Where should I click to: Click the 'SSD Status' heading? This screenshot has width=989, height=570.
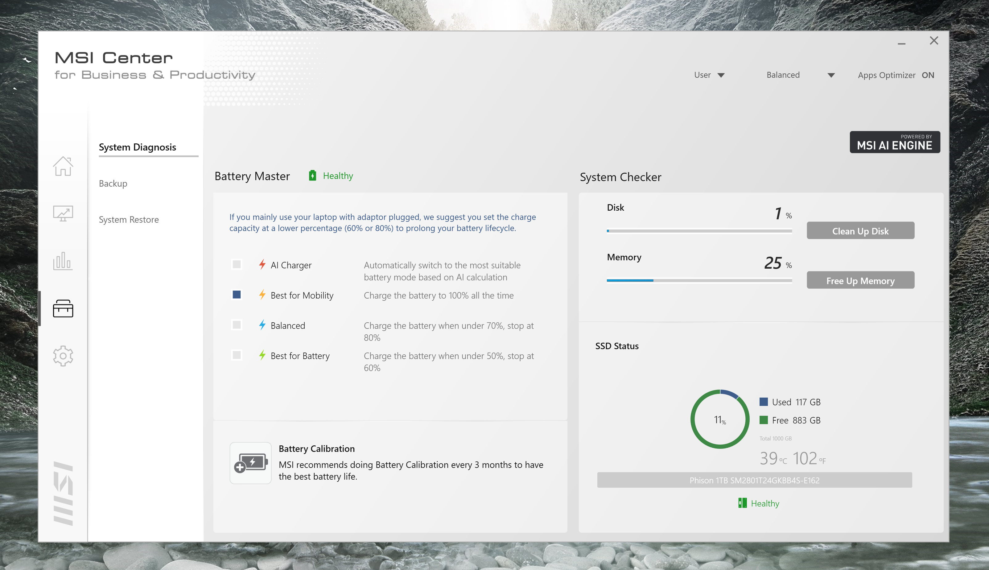tap(617, 346)
